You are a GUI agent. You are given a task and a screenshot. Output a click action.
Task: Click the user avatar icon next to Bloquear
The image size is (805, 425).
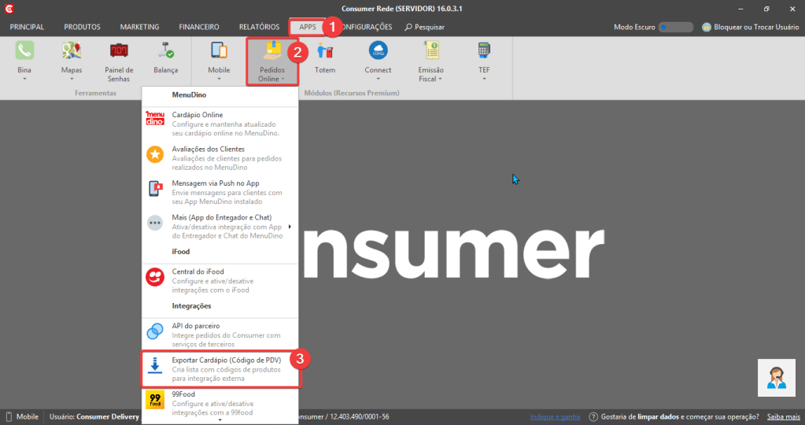pos(707,27)
